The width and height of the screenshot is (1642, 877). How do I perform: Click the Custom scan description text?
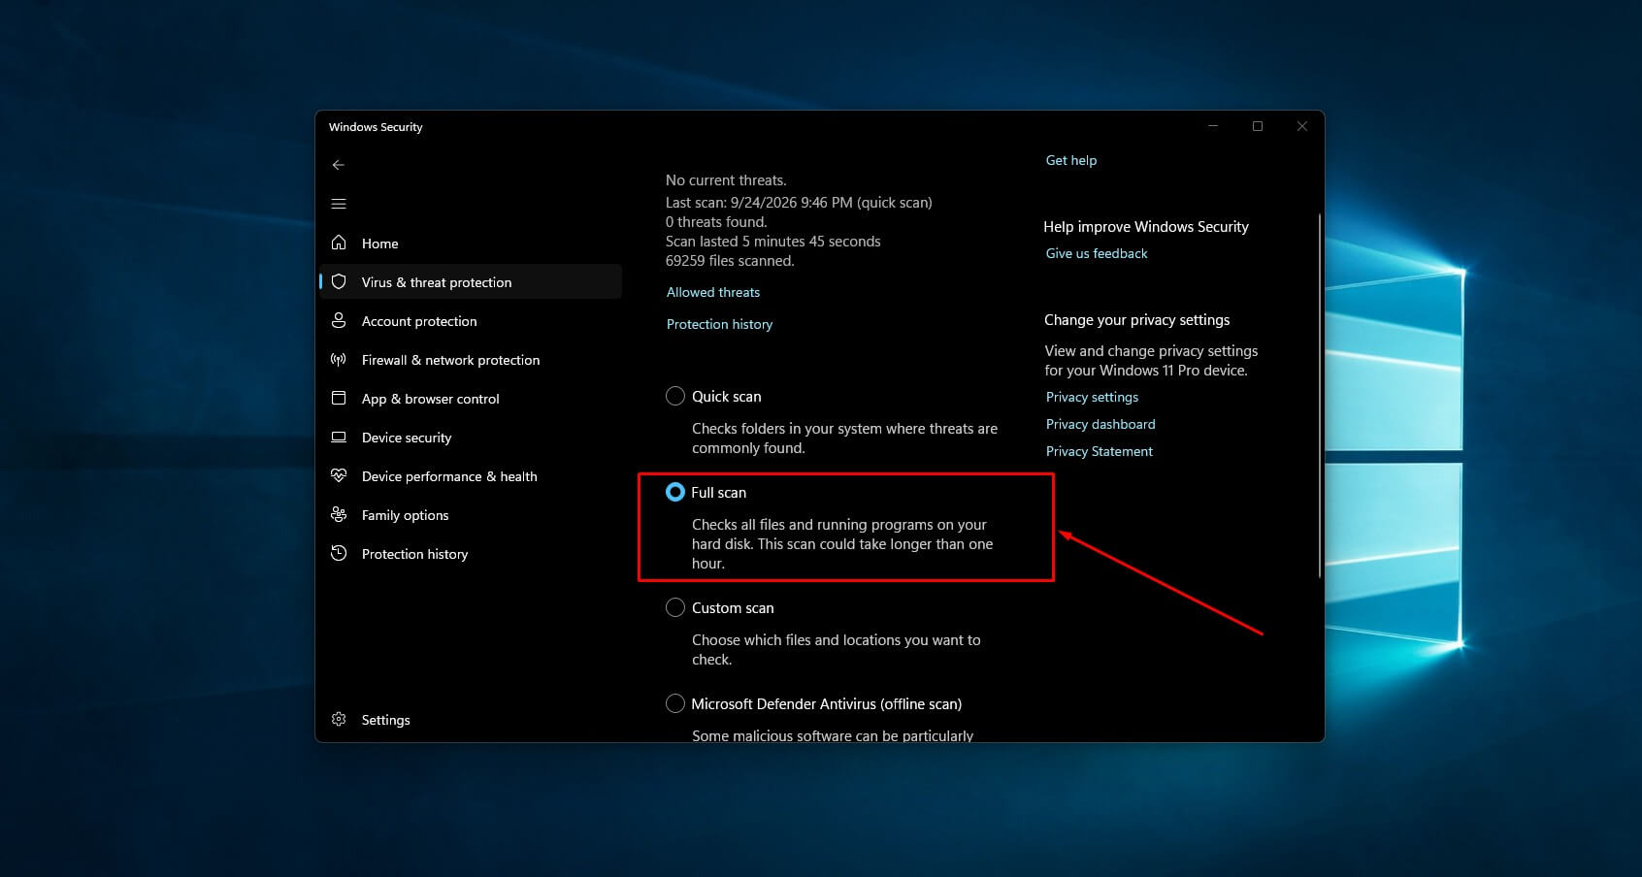click(x=837, y=650)
